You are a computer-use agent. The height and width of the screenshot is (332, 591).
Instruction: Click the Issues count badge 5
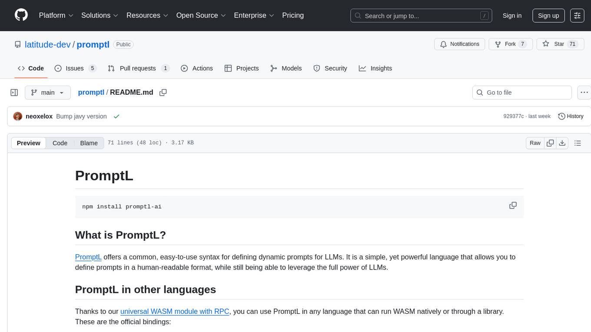(x=92, y=68)
